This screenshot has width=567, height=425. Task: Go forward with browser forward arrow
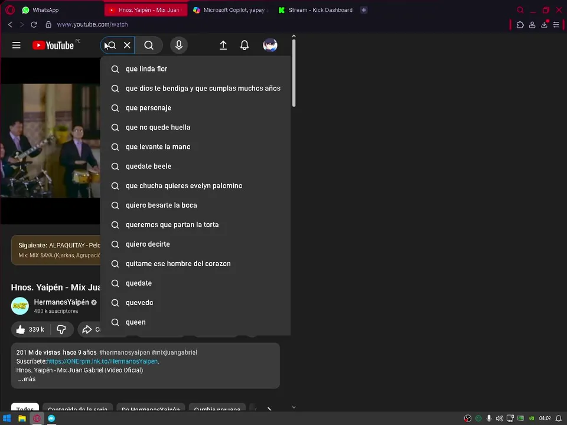click(22, 25)
